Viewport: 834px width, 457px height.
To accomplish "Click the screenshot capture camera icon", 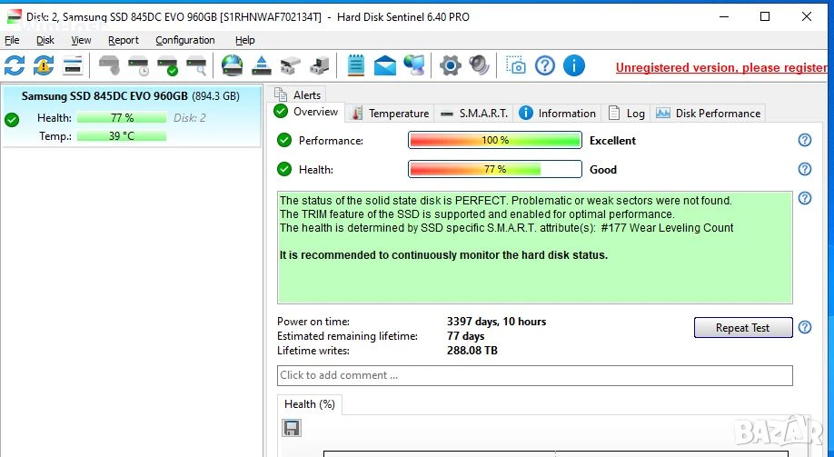I will tap(516, 65).
